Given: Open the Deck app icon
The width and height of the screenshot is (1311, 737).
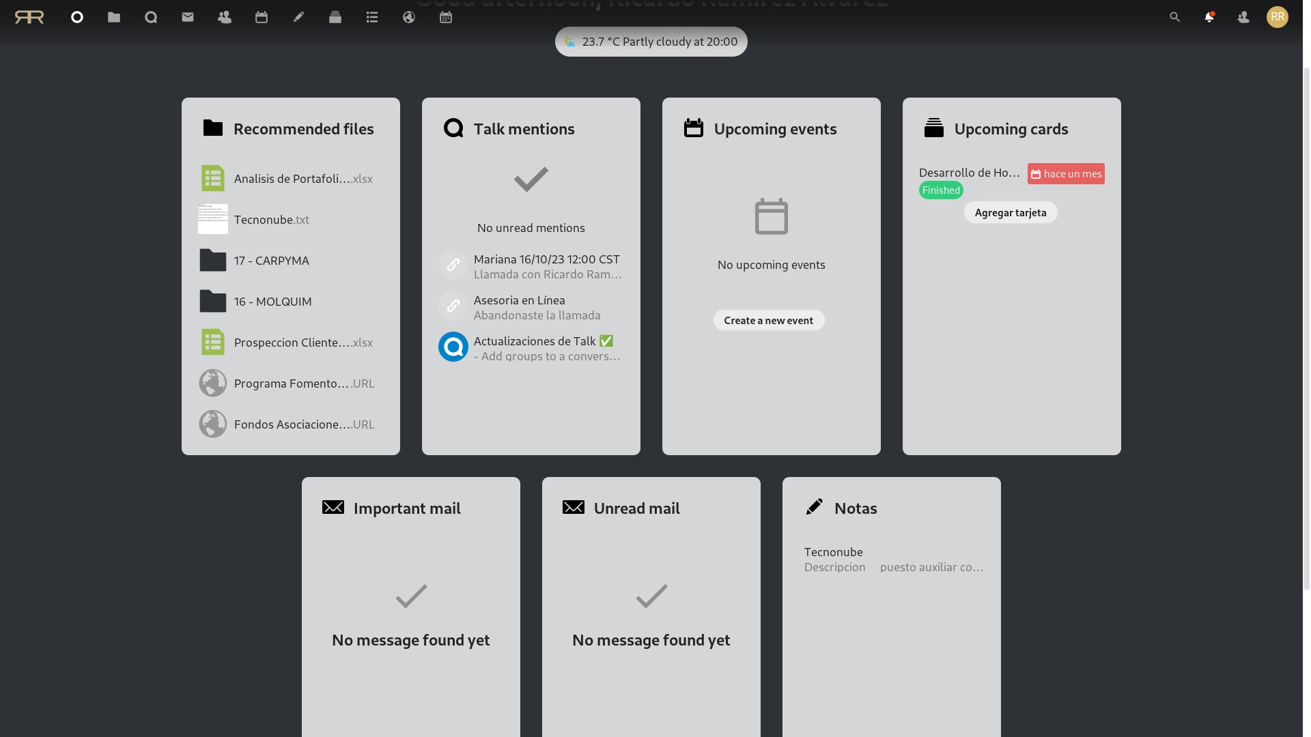Looking at the screenshot, I should pos(335,18).
